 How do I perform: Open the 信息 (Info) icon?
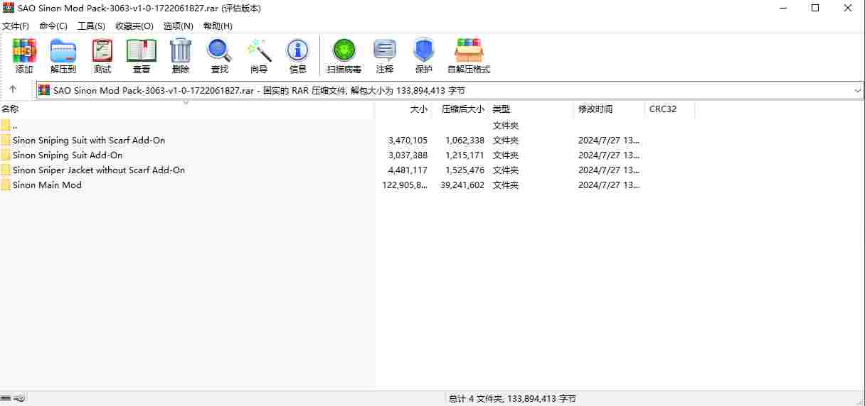tap(297, 50)
